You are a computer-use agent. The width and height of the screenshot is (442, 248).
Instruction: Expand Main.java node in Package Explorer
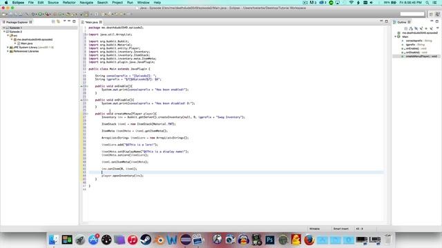tap(15, 43)
